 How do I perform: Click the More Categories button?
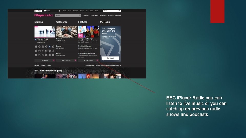point(67,60)
